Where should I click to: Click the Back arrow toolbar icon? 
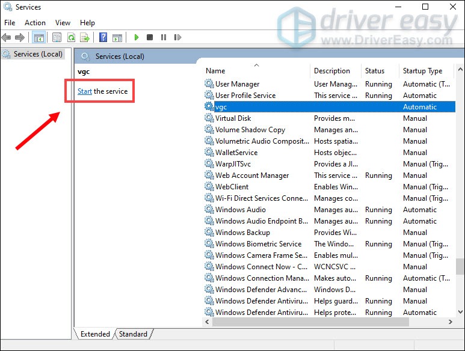click(x=7, y=37)
